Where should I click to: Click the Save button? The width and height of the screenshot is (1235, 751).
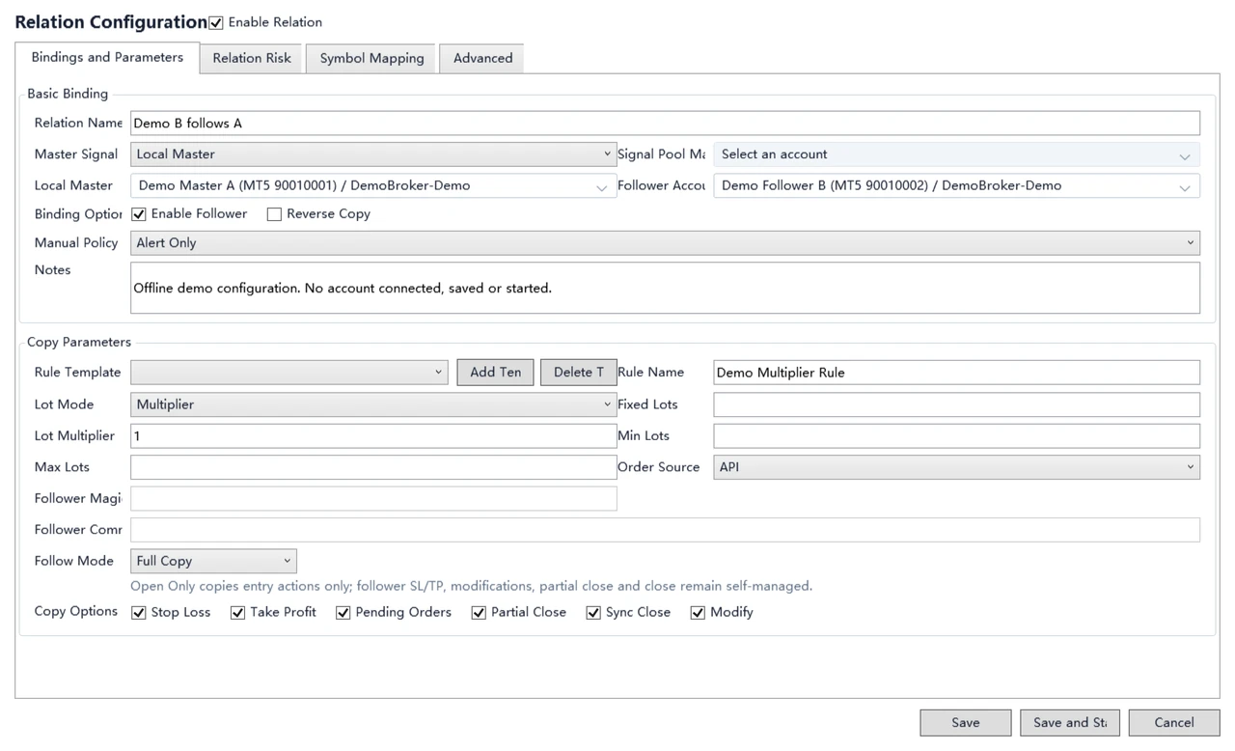(x=965, y=723)
